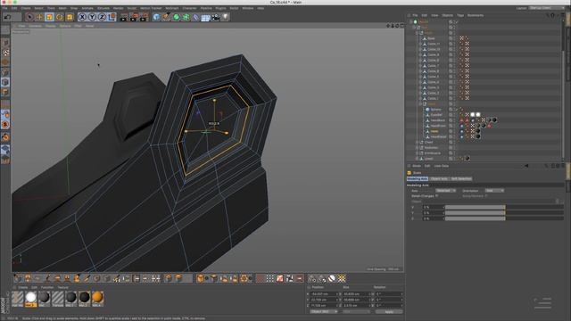Viewport: 571px width, 321px height.
Task: Switch to Texture mode in left palette
Action: point(5,53)
